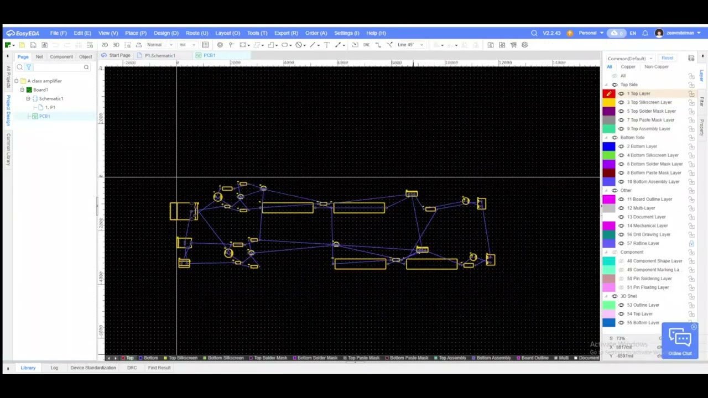
Task: Switch to the P1.Schematic1 tab
Action: coord(160,56)
